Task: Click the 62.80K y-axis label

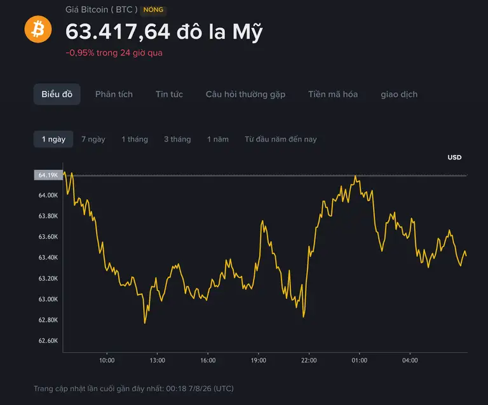Action: point(48,320)
